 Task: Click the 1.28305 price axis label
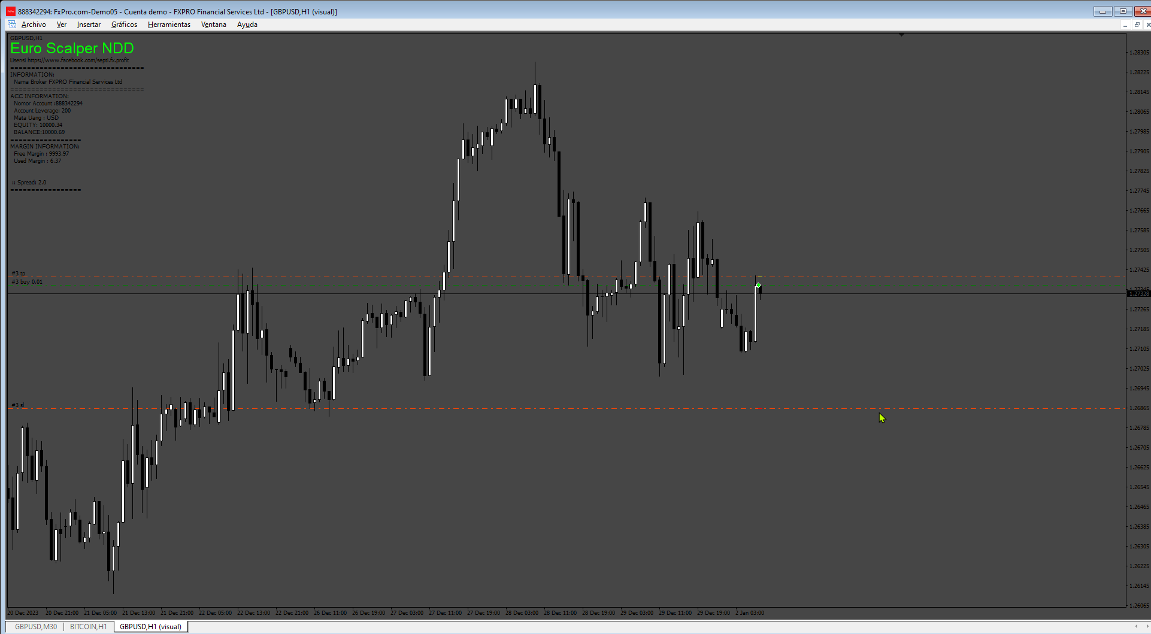click(1139, 53)
